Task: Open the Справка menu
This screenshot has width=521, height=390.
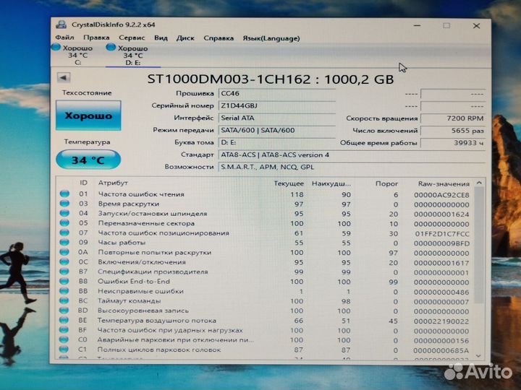Action: (219, 38)
